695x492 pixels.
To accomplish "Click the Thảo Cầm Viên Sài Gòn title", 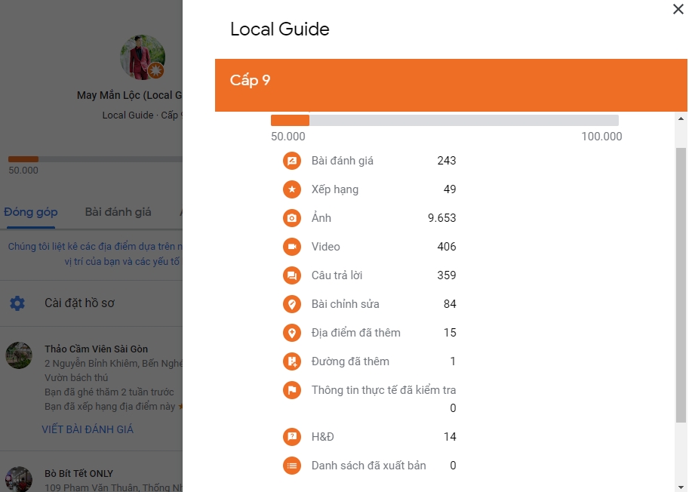I will [96, 349].
